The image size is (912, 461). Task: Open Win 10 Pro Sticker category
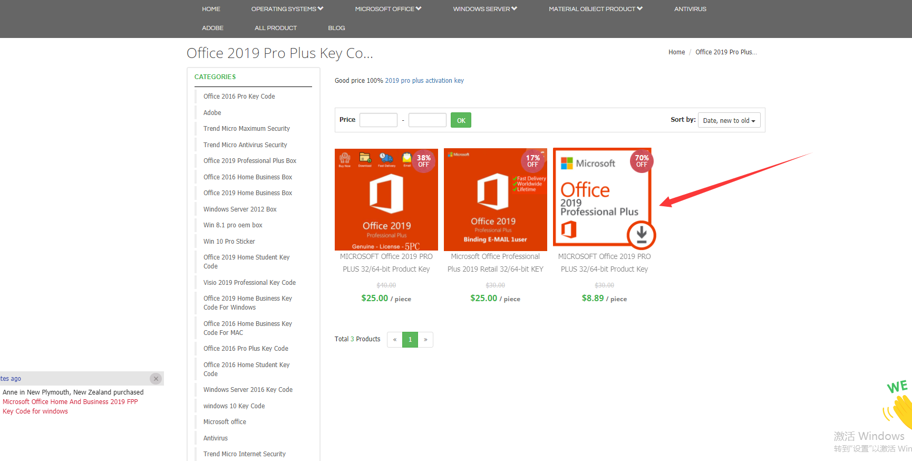tap(229, 242)
